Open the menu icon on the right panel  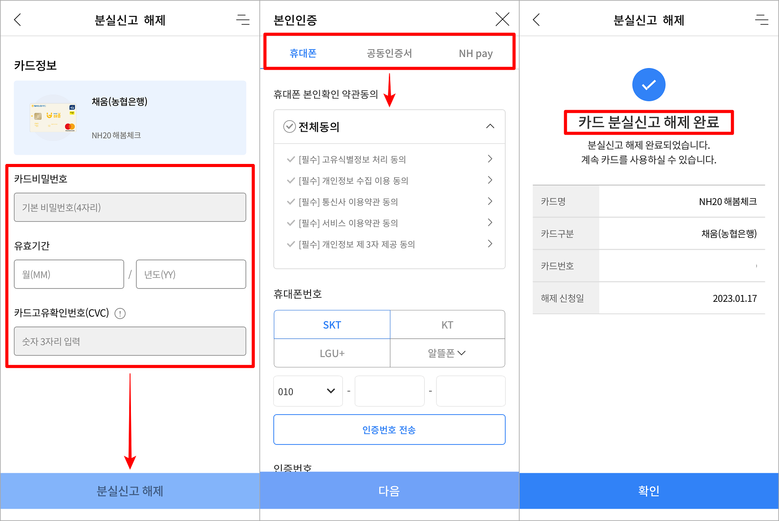(762, 19)
